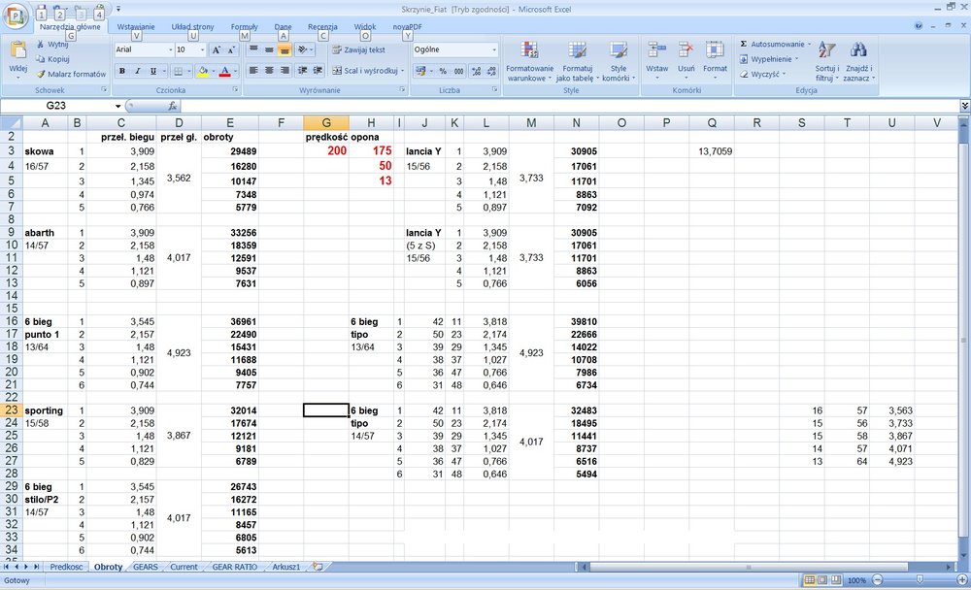Viewport: 971px width, 590px height.
Task: Copy selection with Kopiuj
Action: [52, 59]
